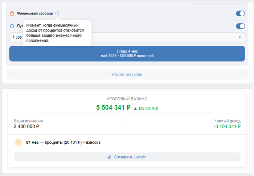This screenshot has width=254, height=176.
Task: Turn off the toggle in the target-icon row
Action: tap(240, 26)
